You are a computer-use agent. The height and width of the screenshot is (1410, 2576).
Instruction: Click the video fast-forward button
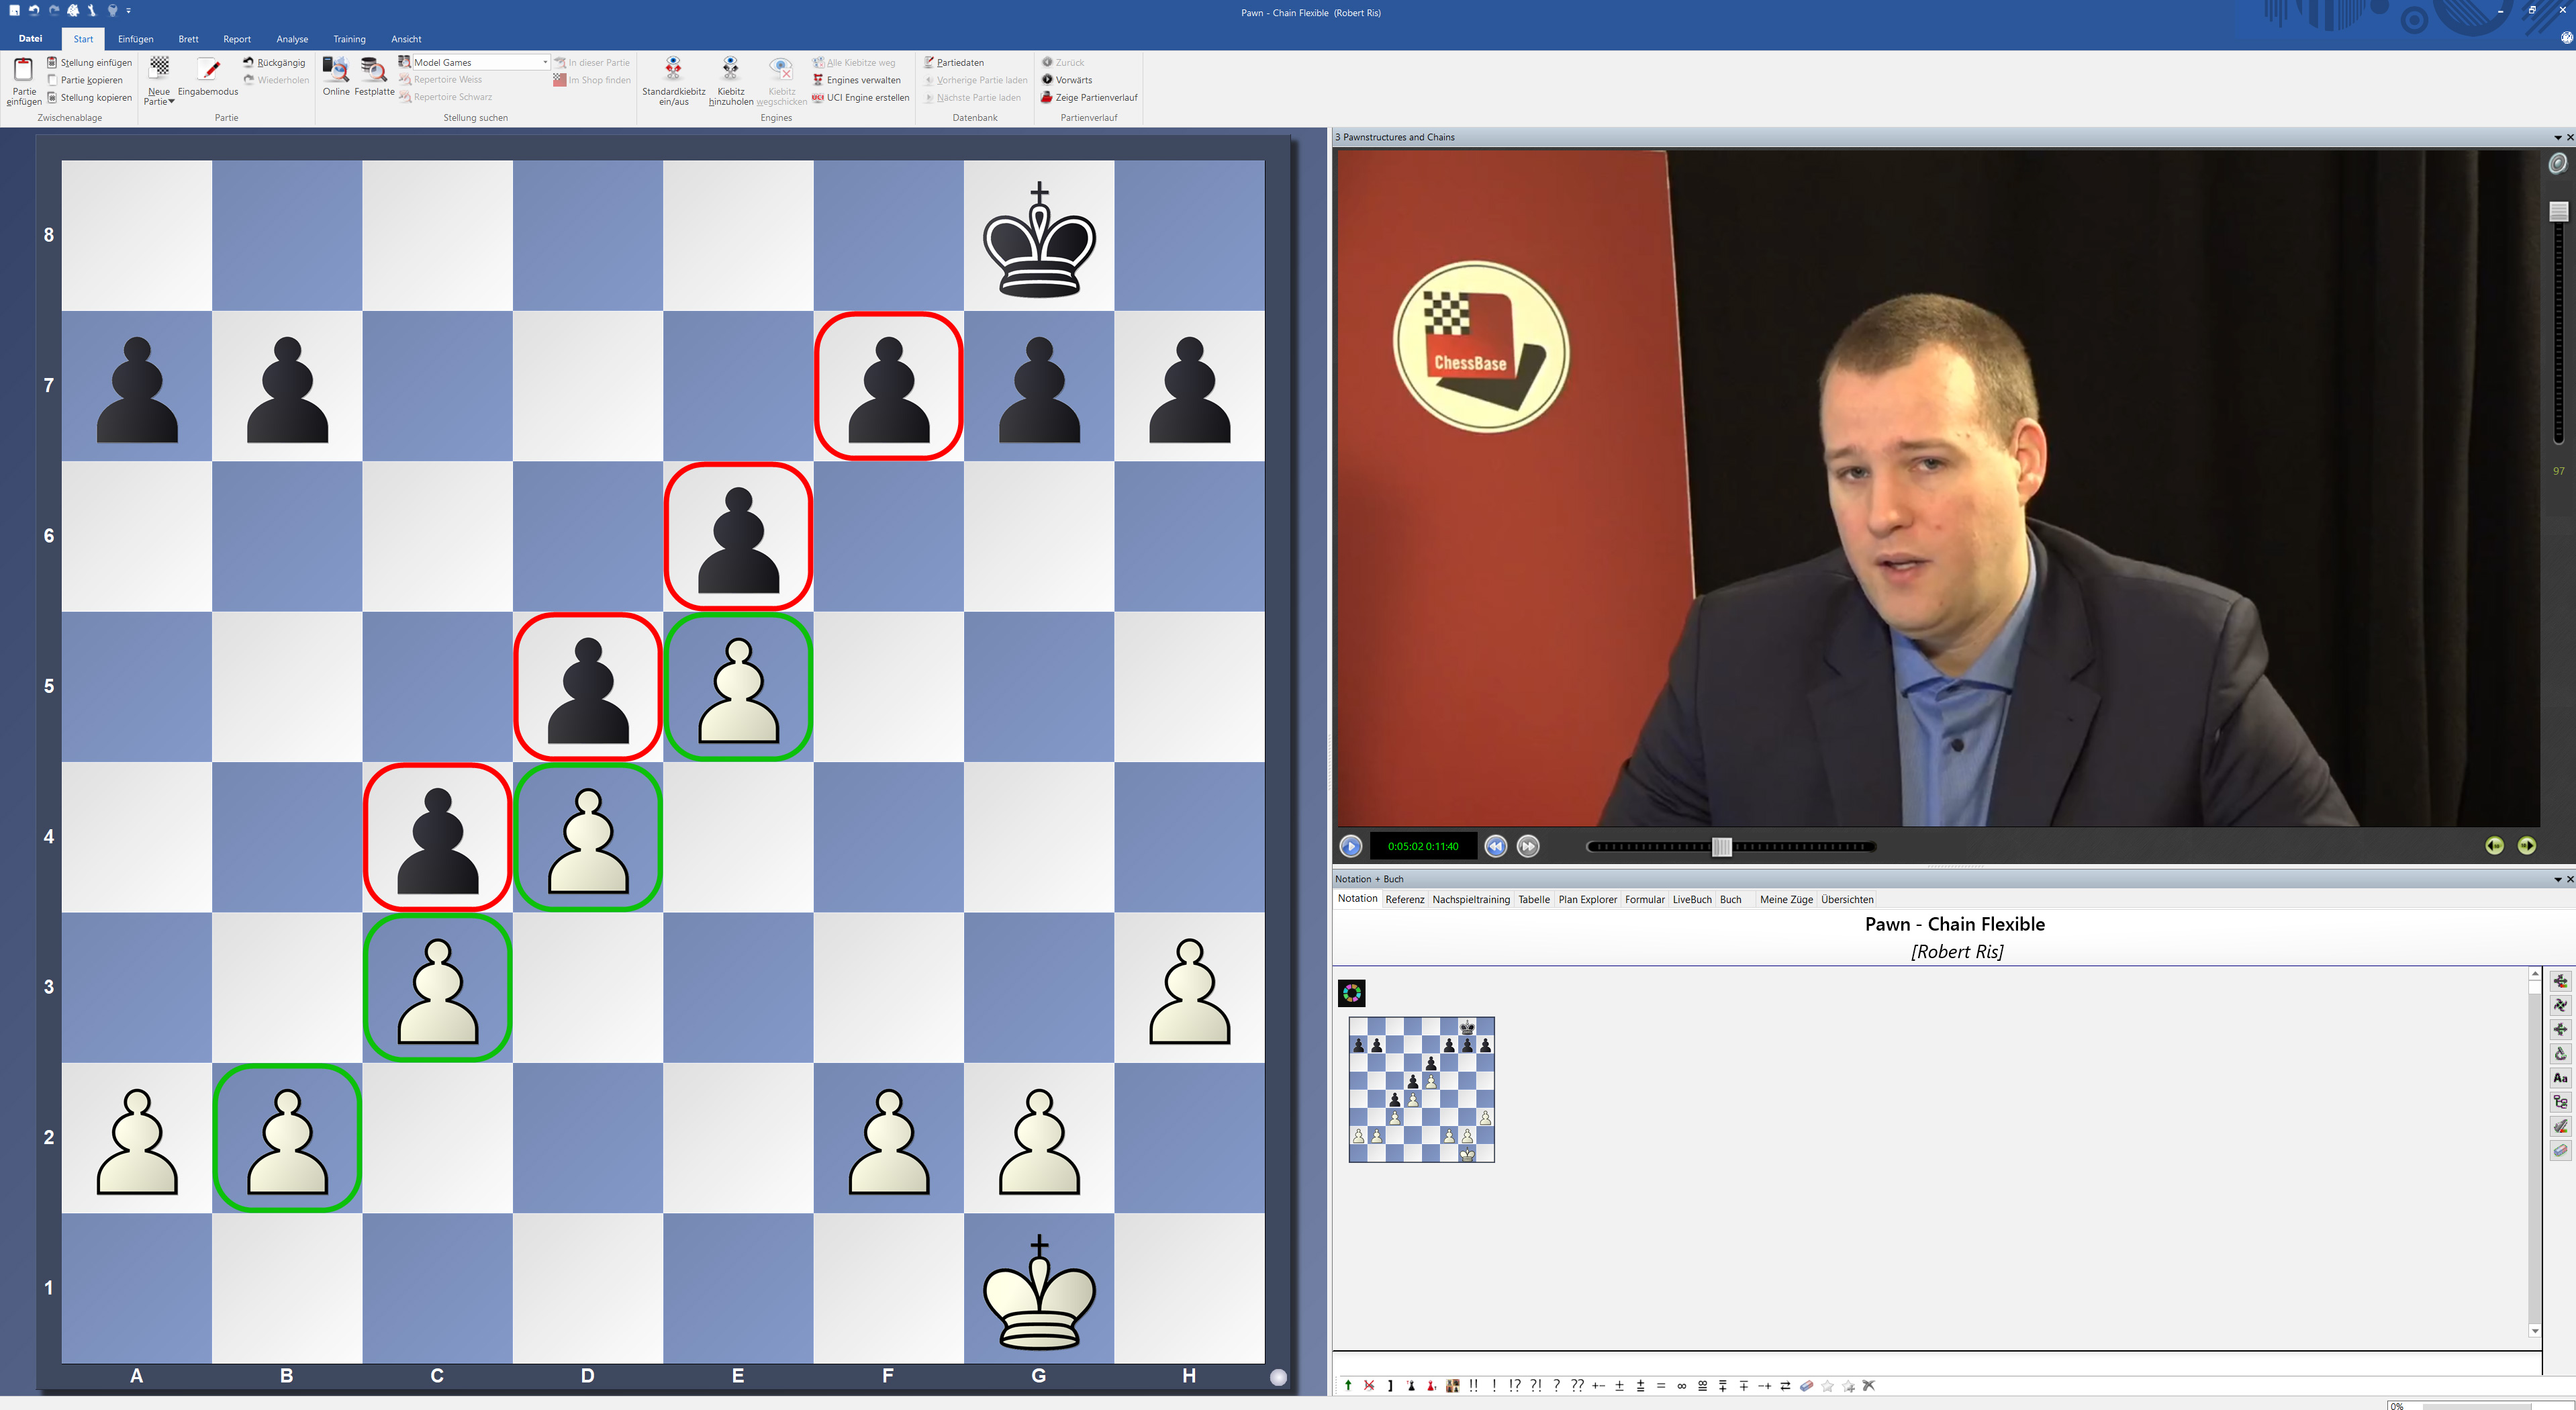[1528, 846]
